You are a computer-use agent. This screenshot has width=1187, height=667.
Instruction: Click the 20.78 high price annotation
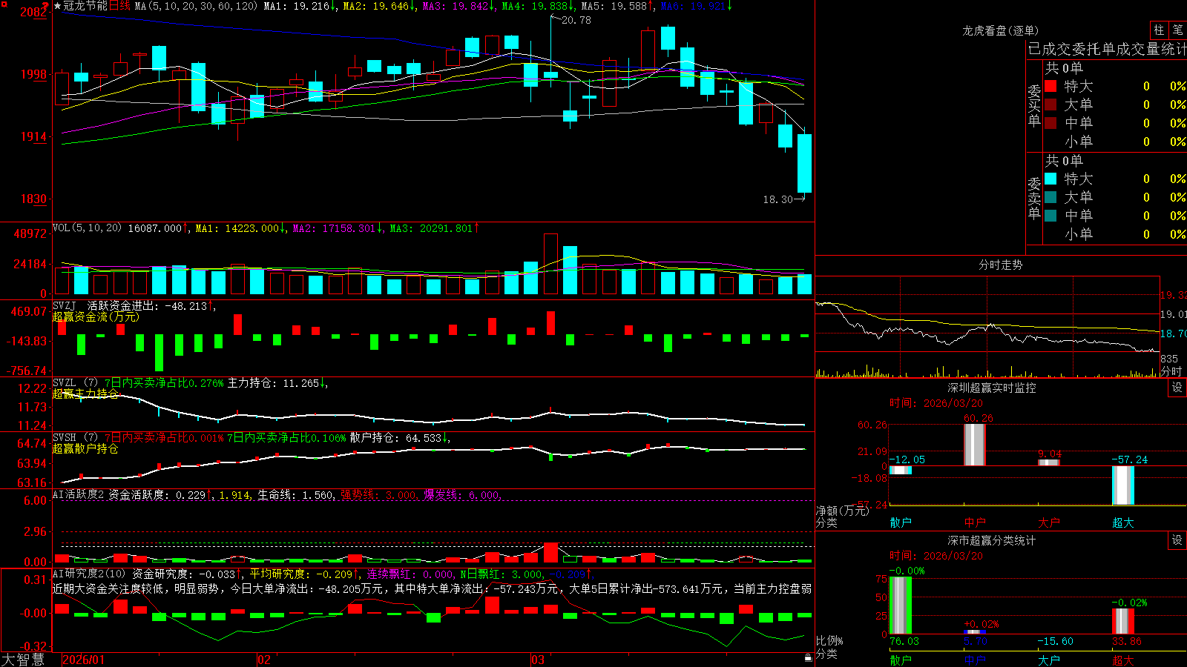576,20
